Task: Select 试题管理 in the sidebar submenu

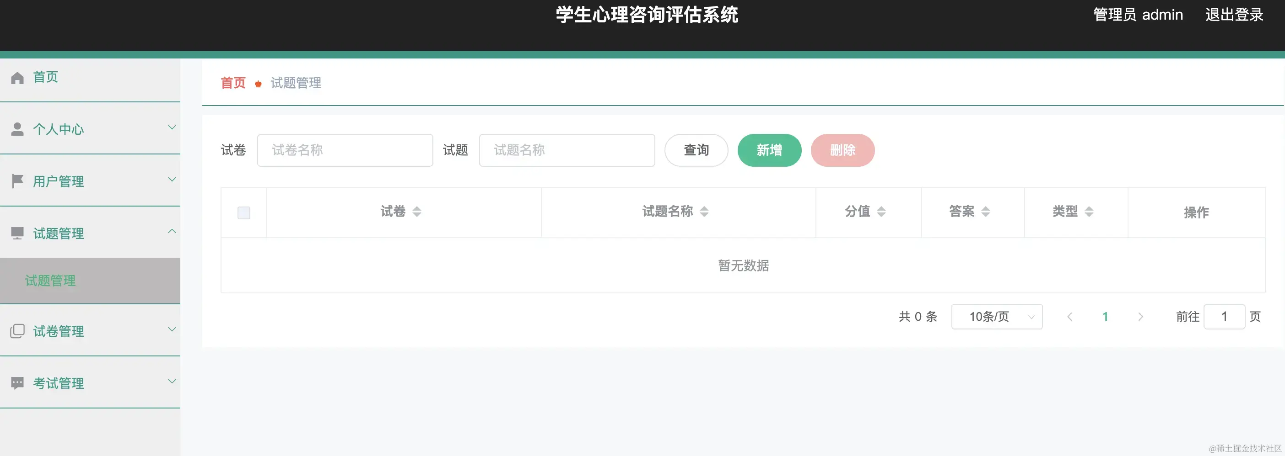Action: [50, 280]
